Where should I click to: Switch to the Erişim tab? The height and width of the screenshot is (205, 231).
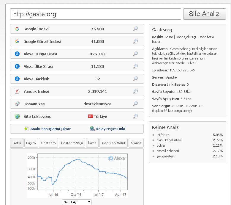click(31, 143)
